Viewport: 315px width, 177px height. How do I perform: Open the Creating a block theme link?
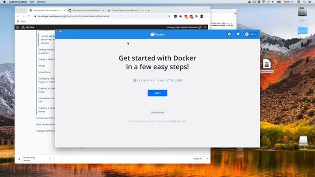point(47,110)
